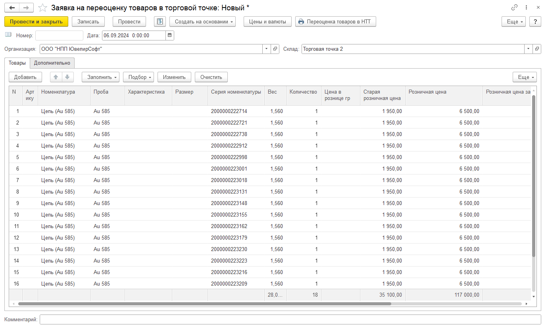Switch to the Дополнительно tab

52,63
